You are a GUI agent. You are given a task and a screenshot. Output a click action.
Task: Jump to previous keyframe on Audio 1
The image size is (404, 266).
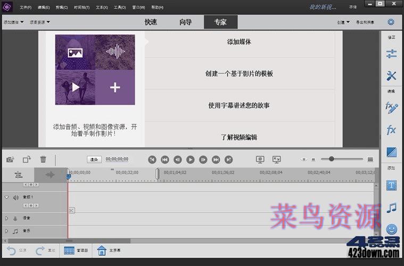pos(26,205)
